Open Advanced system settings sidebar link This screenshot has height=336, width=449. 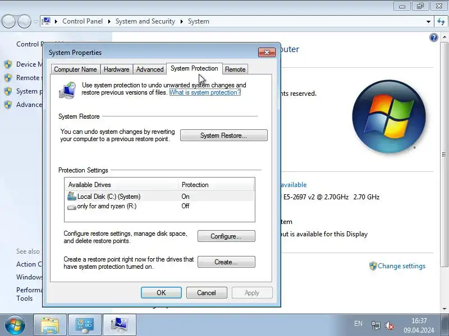click(29, 105)
